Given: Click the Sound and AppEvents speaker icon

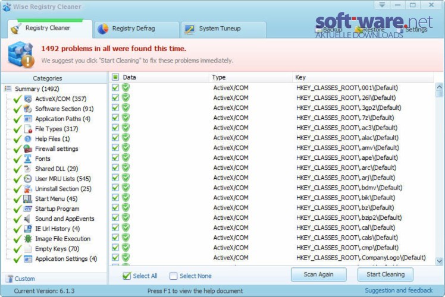Looking at the screenshot, I should [x=28, y=219].
